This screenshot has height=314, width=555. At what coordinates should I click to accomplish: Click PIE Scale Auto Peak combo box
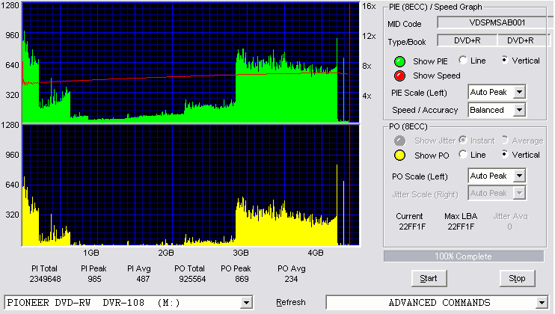click(497, 92)
